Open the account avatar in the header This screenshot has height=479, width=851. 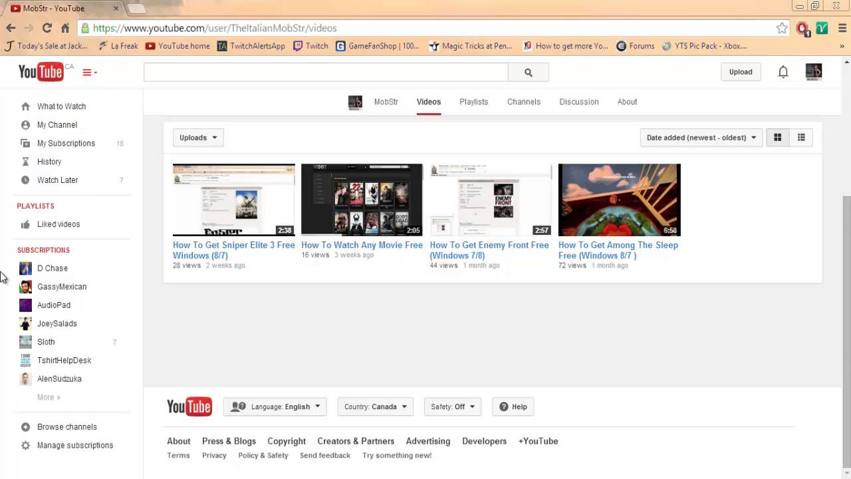coord(814,72)
